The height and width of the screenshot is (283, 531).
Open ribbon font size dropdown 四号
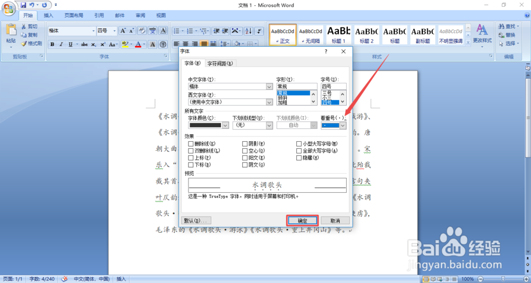(115, 31)
